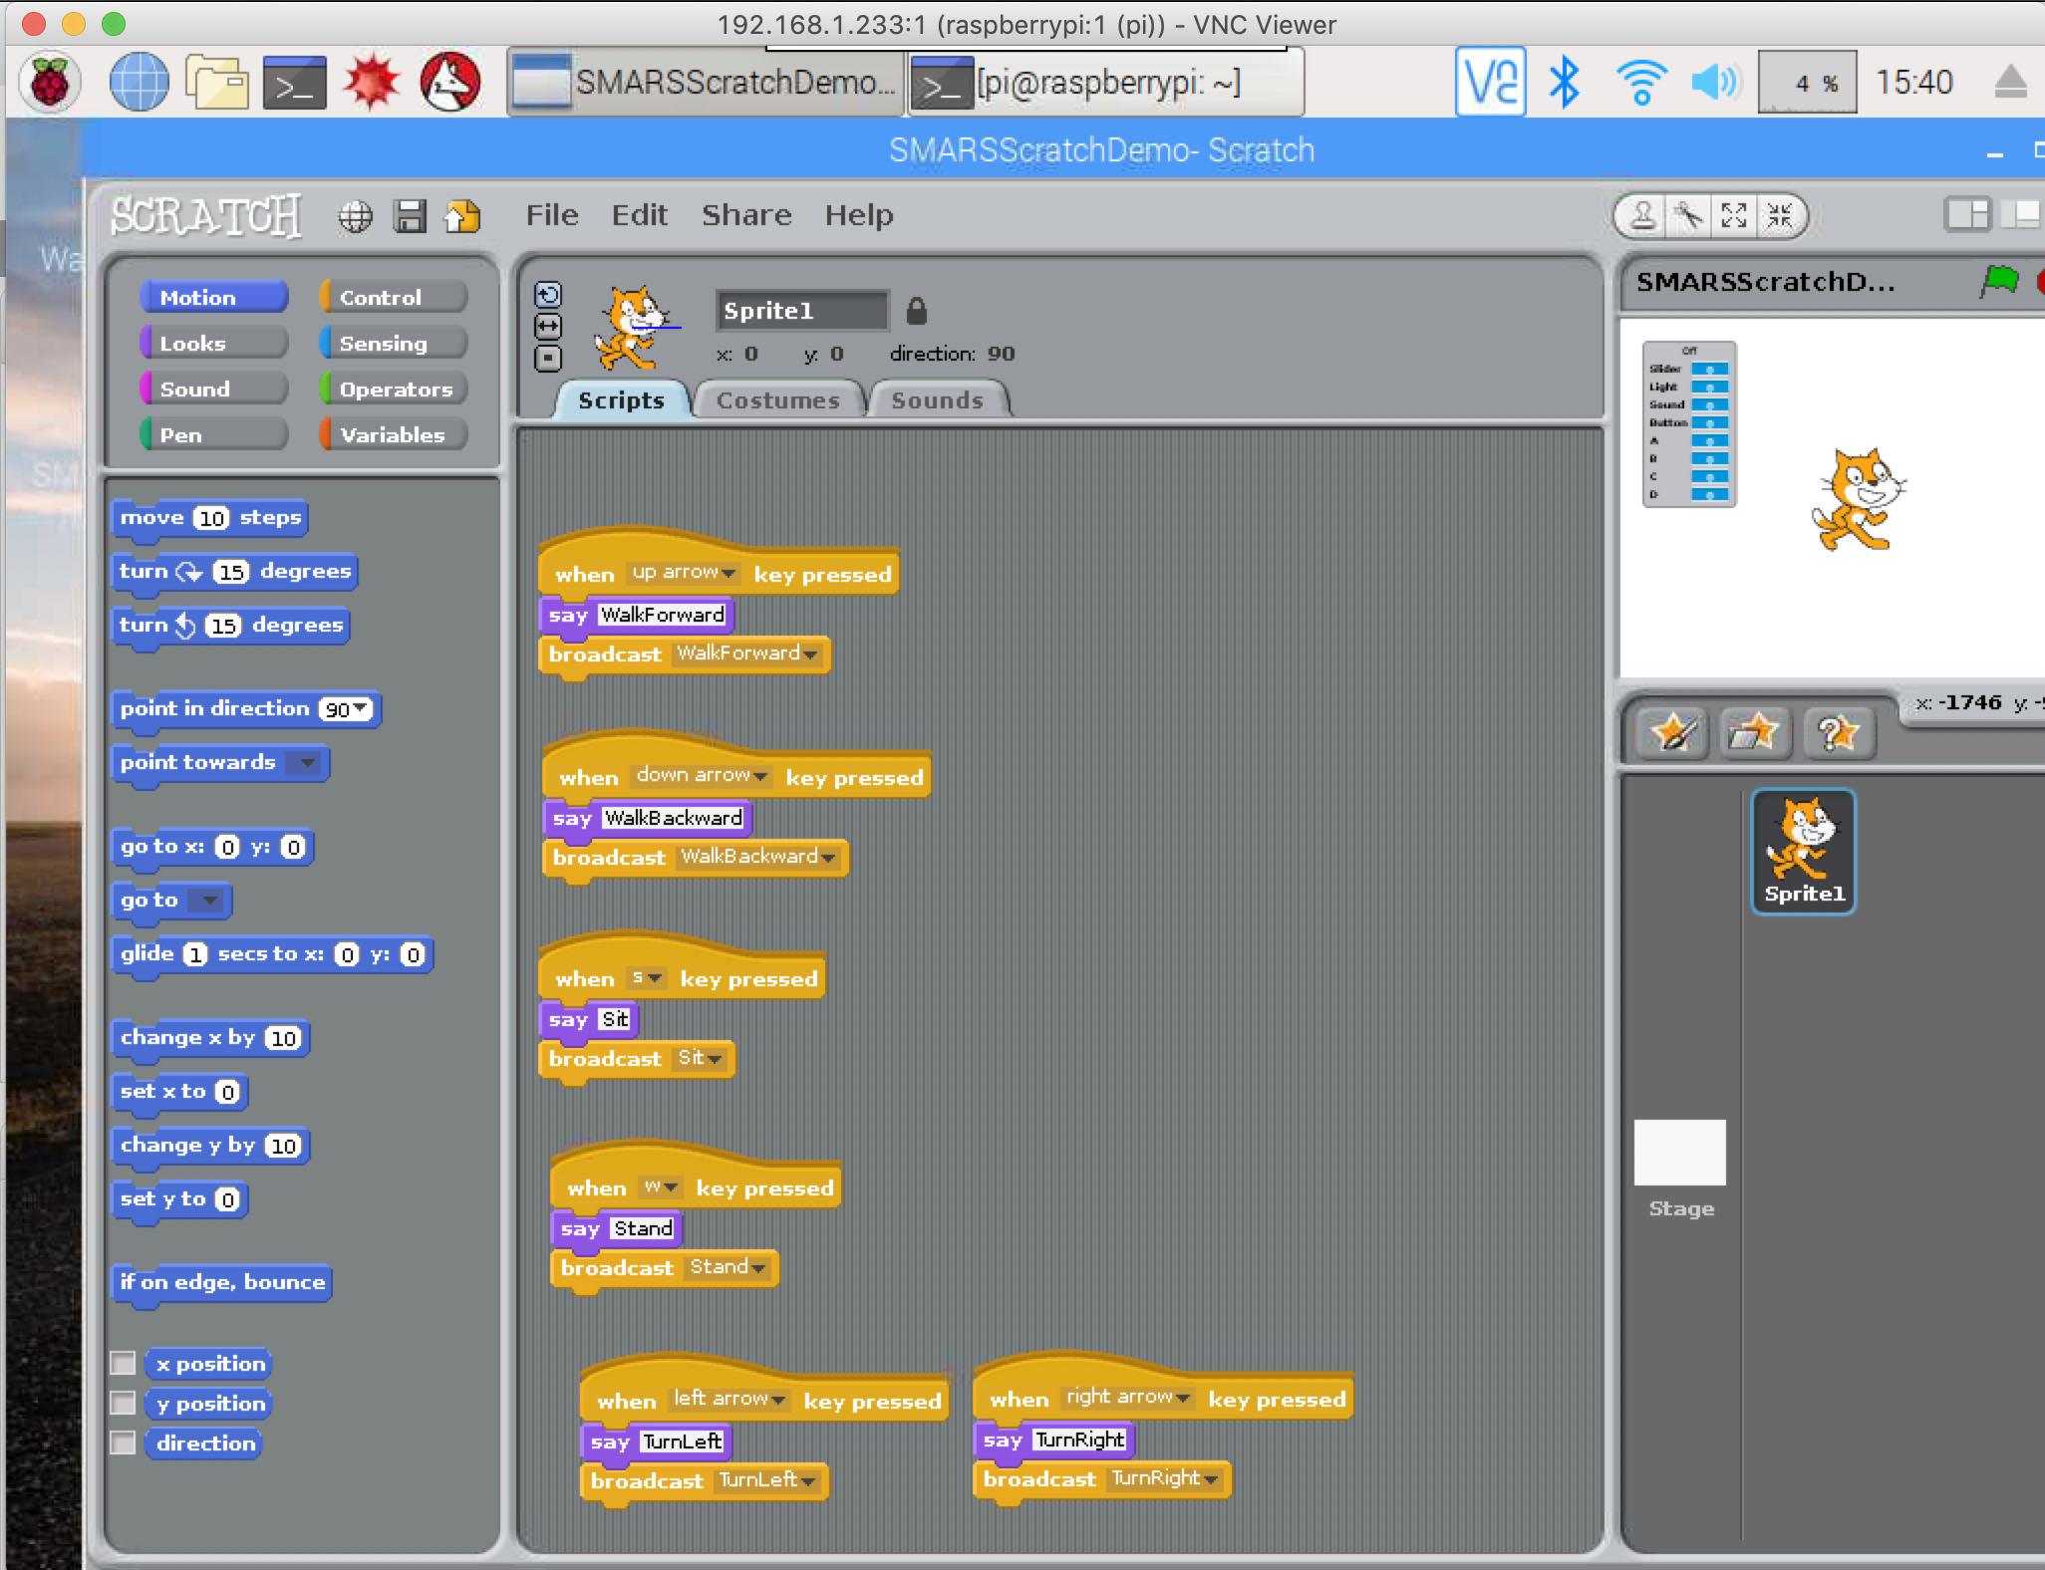Open the Help menu

[858, 215]
